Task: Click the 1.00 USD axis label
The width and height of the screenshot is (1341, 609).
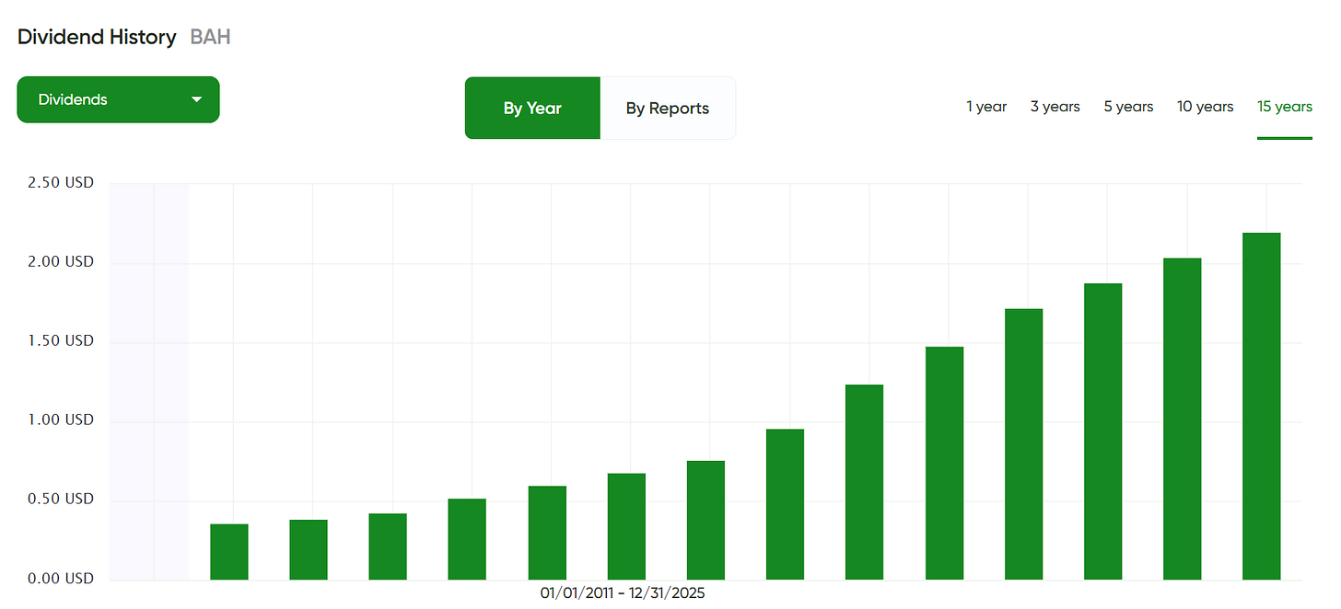Action: pyautogui.click(x=62, y=419)
